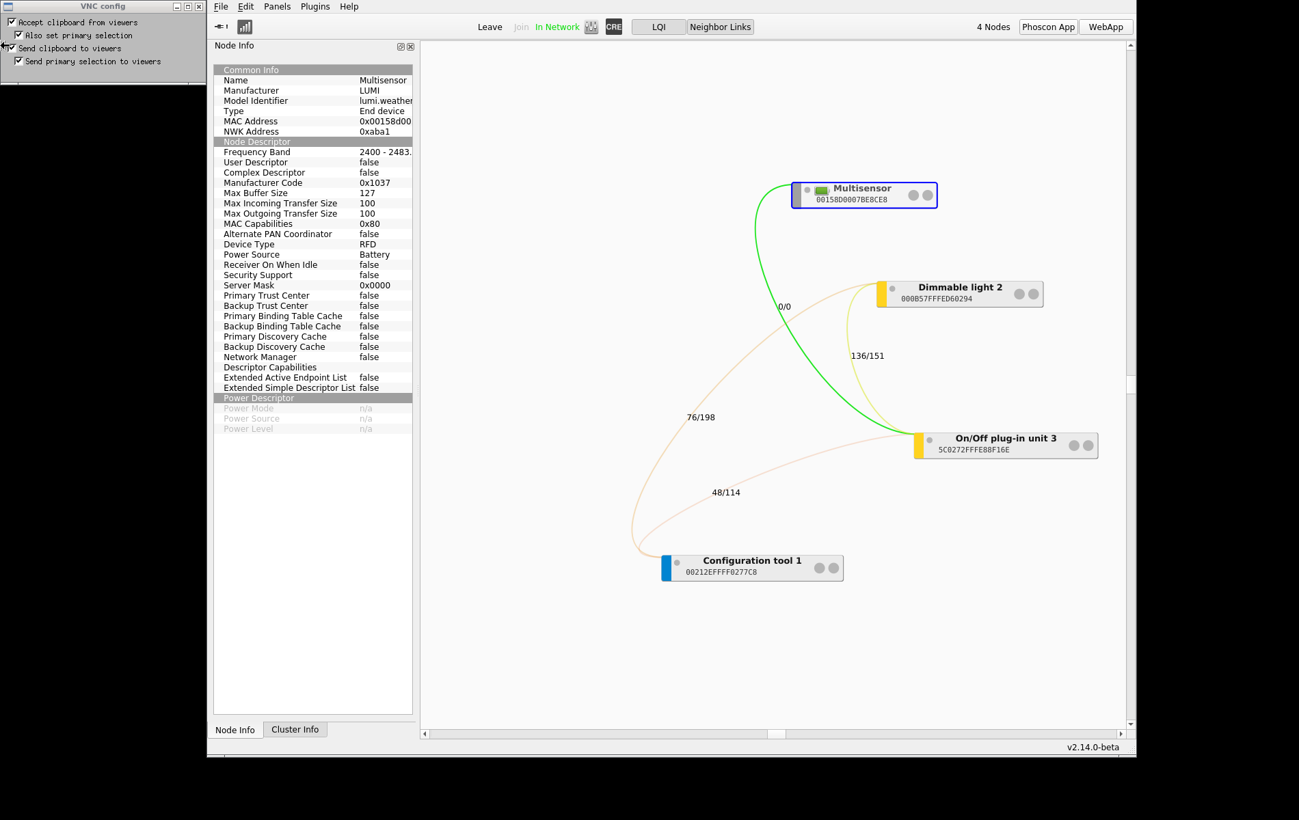1299x820 pixels.
Task: Click the v2.14.0-beta version label
Action: [x=1093, y=748]
